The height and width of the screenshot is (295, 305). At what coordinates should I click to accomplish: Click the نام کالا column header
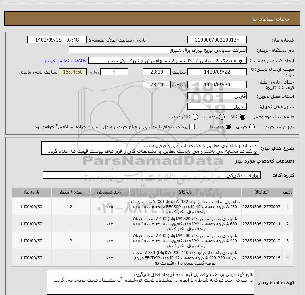pos(185,192)
